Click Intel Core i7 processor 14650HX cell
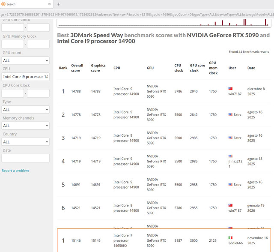The image size is (274, 252). click(x=123, y=240)
